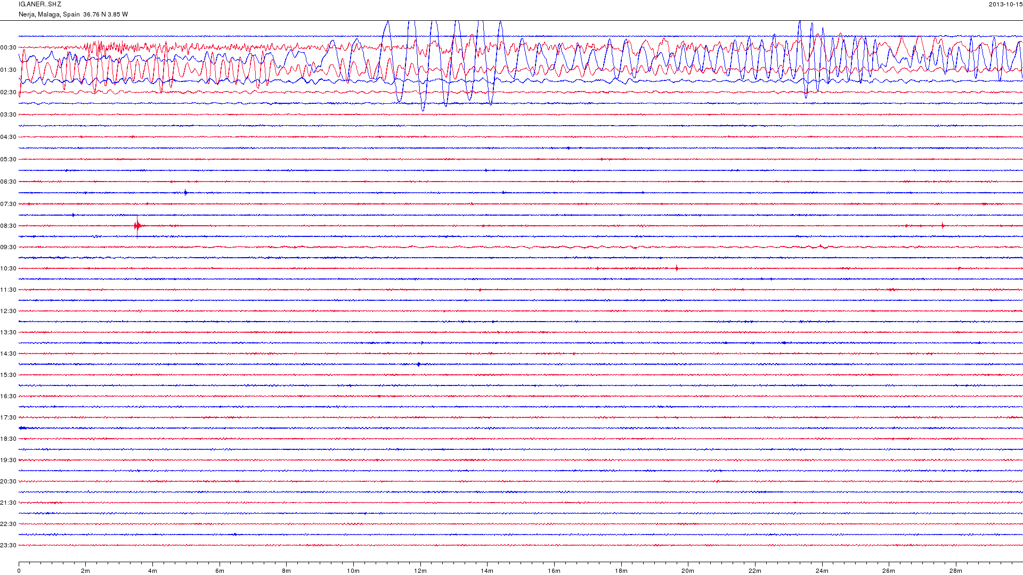Select the 19:30 time label
The height and width of the screenshot is (575, 1023).
tap(9, 460)
